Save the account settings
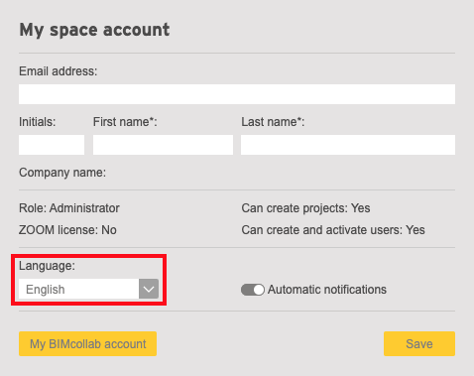The image size is (474, 376). 419,344
